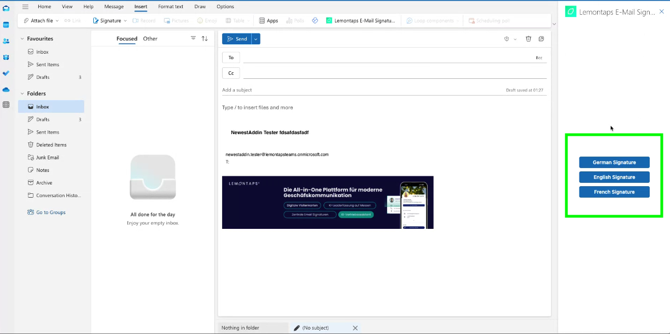Open the Apps add-ins button
The image size is (670, 334).
[269, 21]
